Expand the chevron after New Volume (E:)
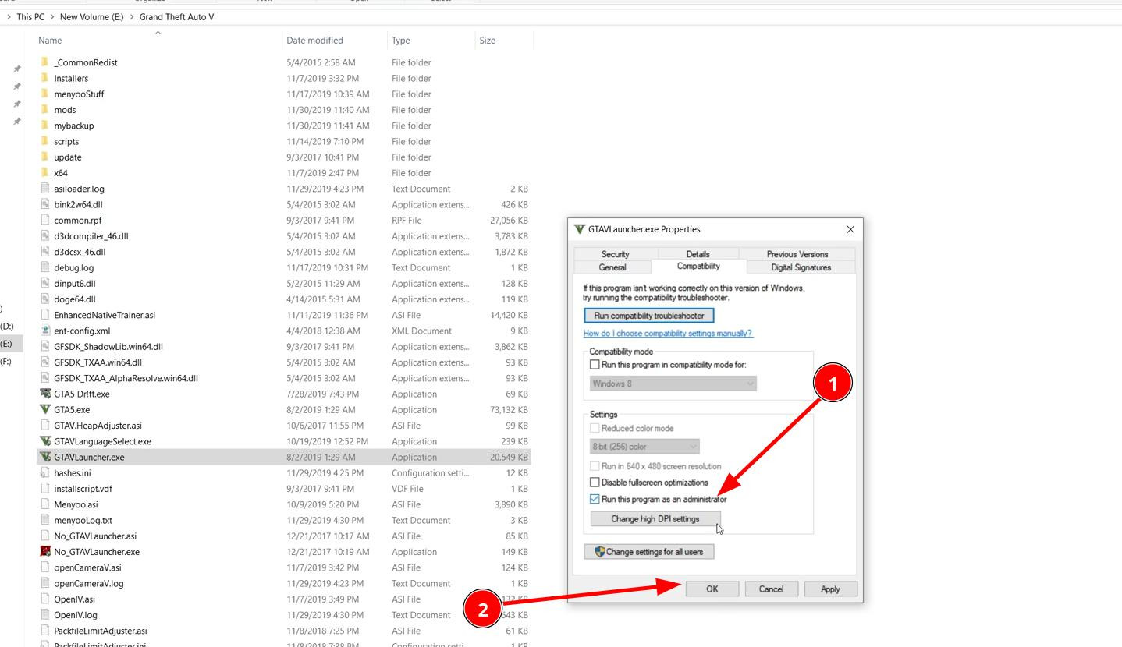This screenshot has height=647, width=1122. [x=131, y=16]
